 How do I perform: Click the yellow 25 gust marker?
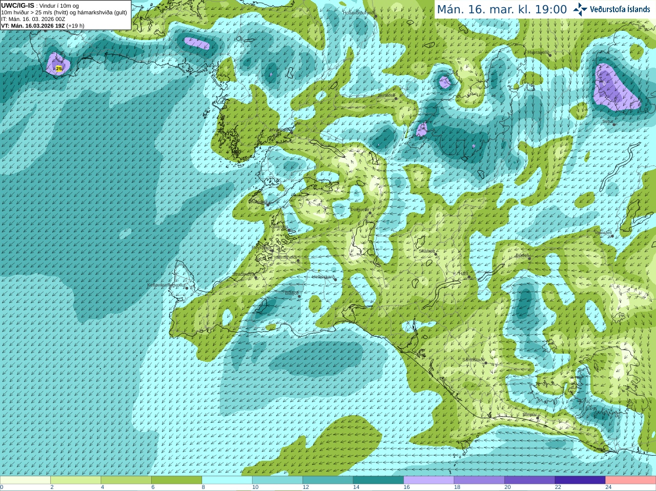point(59,68)
